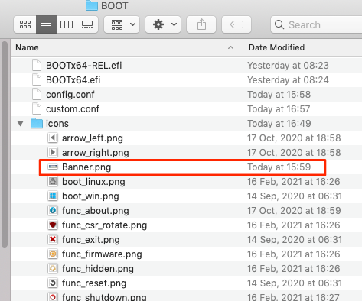Click the func_exit.png red X icon
Image resolution: width=362 pixels, height=301 pixels.
pyautogui.click(x=53, y=240)
